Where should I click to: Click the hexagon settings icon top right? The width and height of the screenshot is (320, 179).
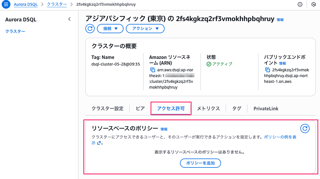point(313,5)
